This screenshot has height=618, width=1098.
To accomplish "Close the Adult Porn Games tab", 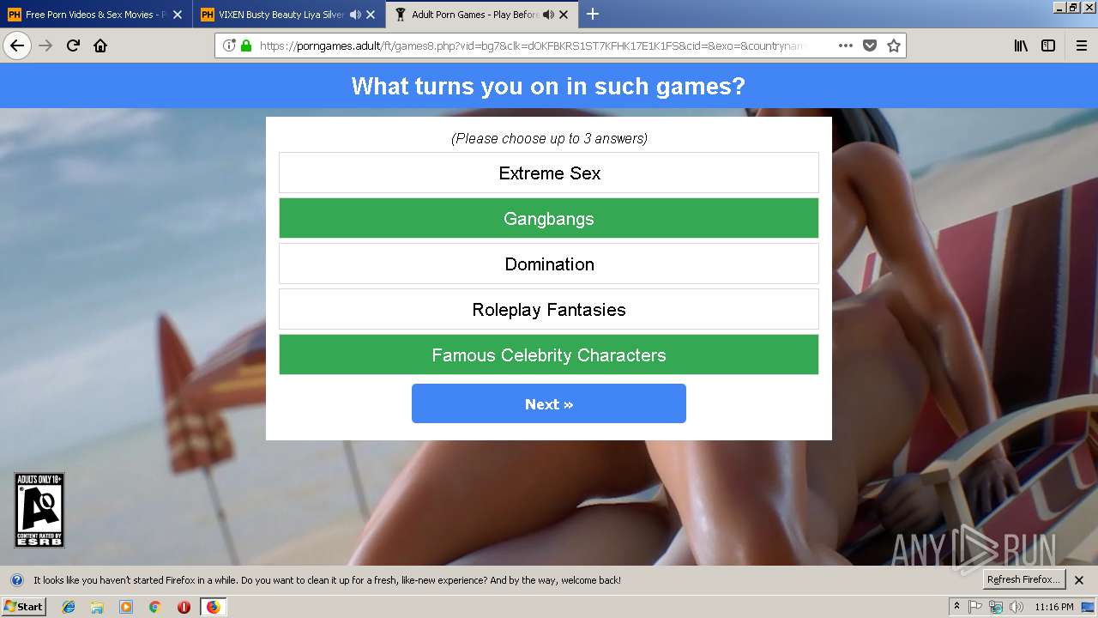I will click(564, 15).
